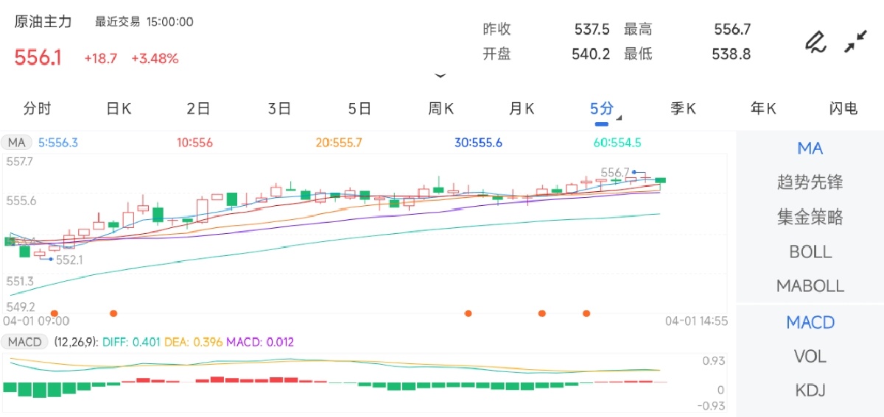The width and height of the screenshot is (884, 417).
Task: Select the 2日 period tab
Action: point(198,109)
